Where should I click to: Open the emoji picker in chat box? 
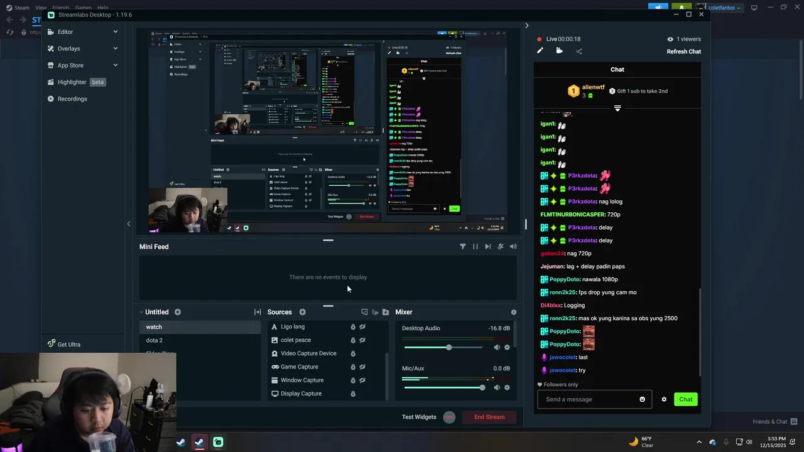click(x=642, y=399)
